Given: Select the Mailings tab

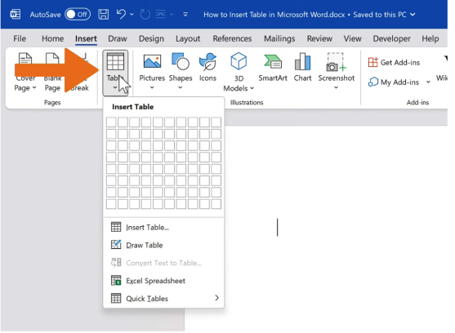Looking at the screenshot, I should click(x=279, y=38).
